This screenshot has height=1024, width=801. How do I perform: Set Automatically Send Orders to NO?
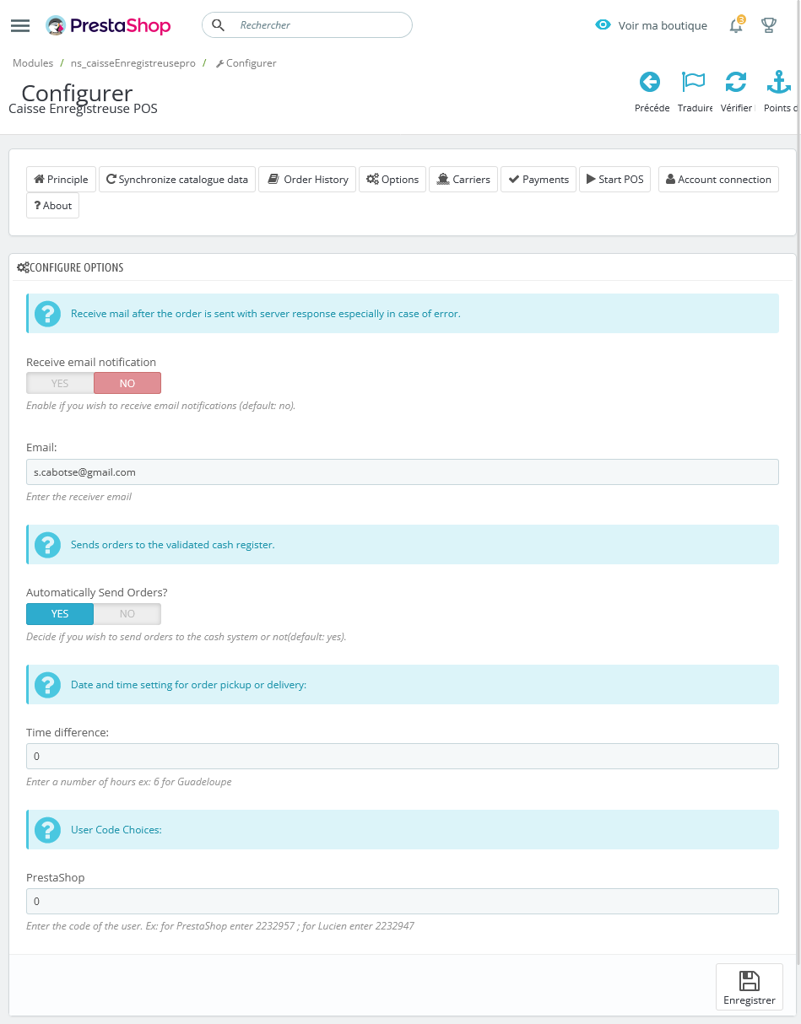[127, 613]
